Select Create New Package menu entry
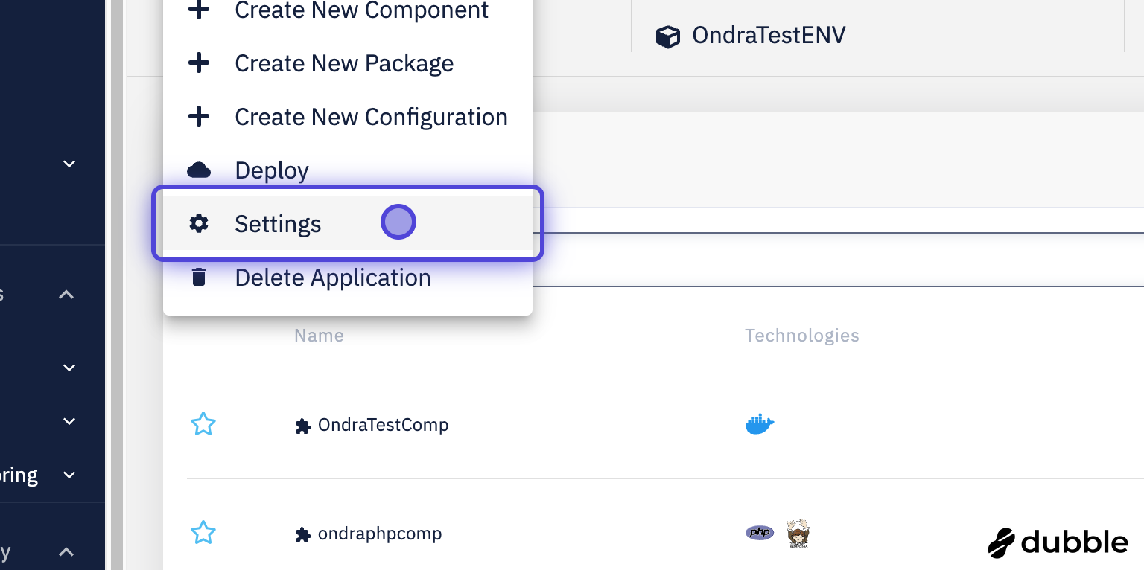 [x=344, y=64]
